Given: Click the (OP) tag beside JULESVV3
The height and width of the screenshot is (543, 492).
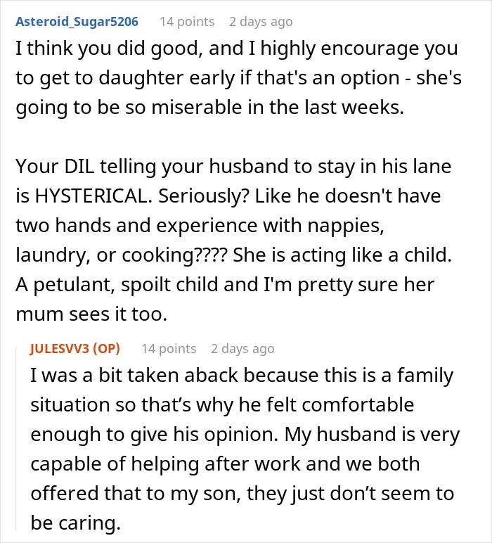Looking at the screenshot, I should tap(106, 348).
